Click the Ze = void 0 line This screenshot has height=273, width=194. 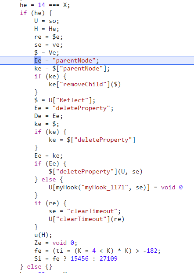56,243
